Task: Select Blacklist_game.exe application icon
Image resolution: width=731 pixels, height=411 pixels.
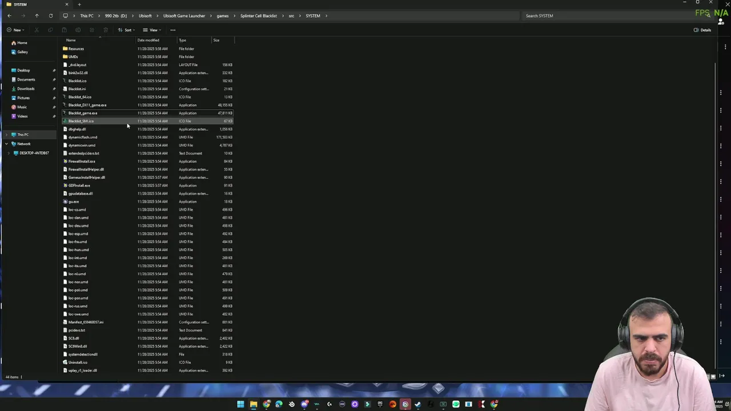Action: click(65, 113)
